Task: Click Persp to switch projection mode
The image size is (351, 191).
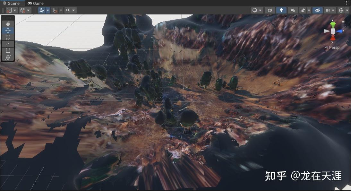Action: (334, 47)
